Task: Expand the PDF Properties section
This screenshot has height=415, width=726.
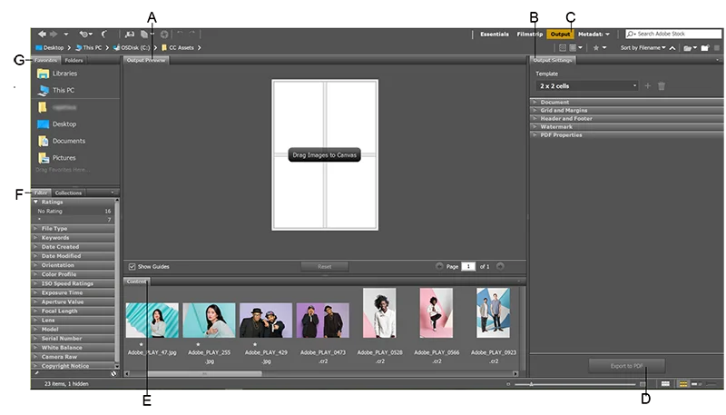Action: [626, 135]
